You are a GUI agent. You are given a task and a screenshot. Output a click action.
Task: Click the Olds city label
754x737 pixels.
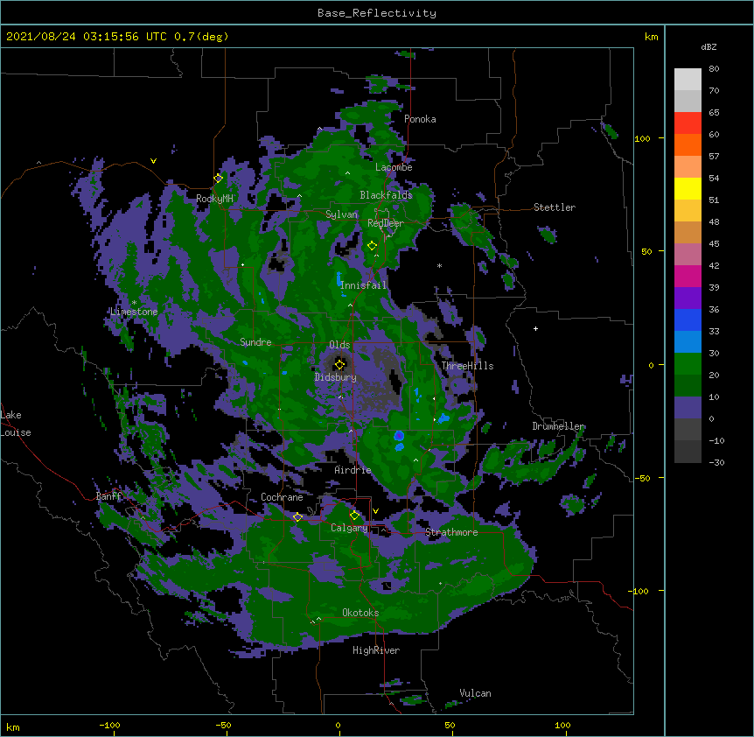point(339,345)
